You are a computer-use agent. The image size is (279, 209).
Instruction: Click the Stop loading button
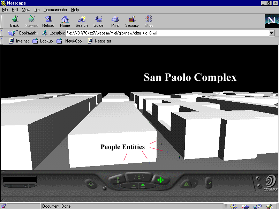(x=149, y=21)
